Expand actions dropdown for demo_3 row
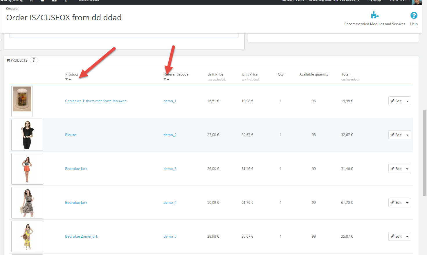This screenshot has width=427, height=255. [x=407, y=169]
